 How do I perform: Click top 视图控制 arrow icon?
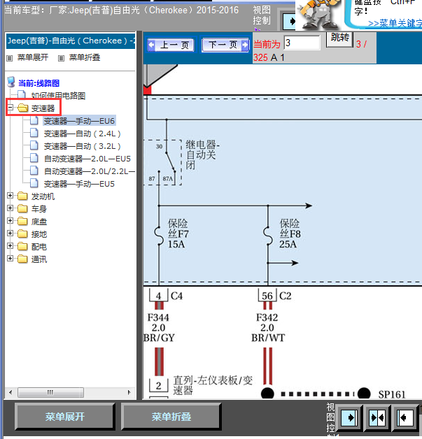click(290, 21)
